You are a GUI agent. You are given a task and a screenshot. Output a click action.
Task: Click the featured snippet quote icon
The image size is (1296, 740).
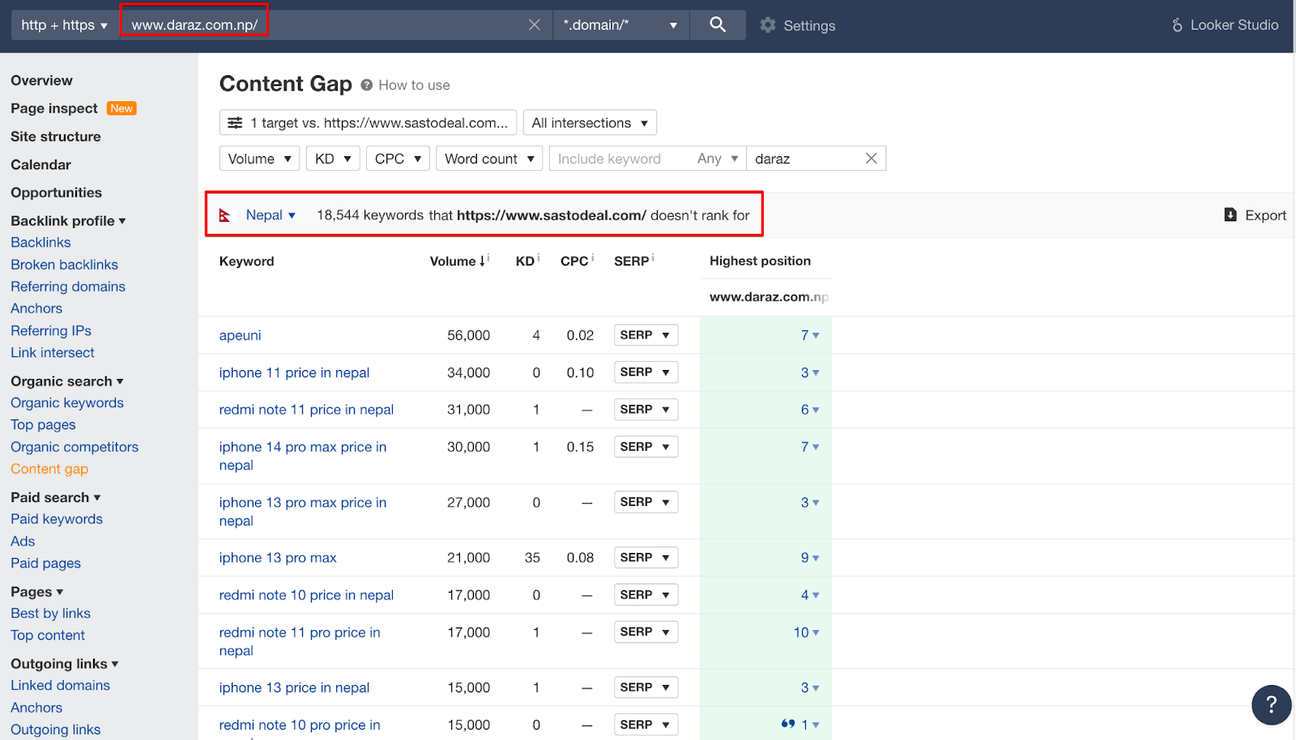click(x=788, y=724)
